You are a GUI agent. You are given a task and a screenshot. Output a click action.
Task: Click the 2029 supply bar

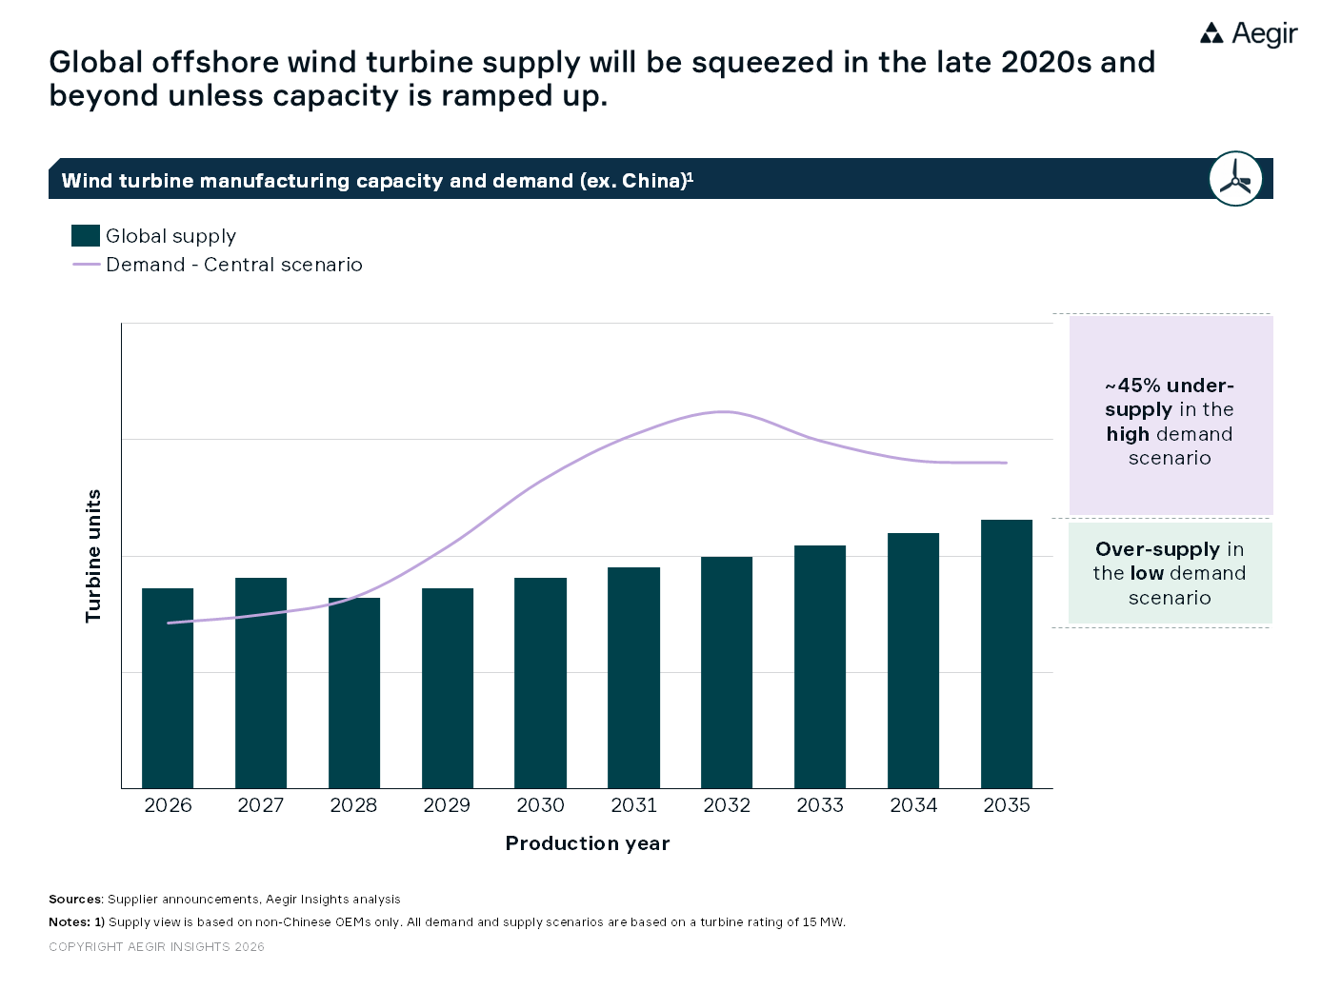(448, 688)
